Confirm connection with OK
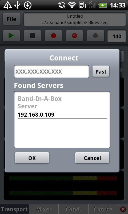Screen dimensions: 128x214 32,158
